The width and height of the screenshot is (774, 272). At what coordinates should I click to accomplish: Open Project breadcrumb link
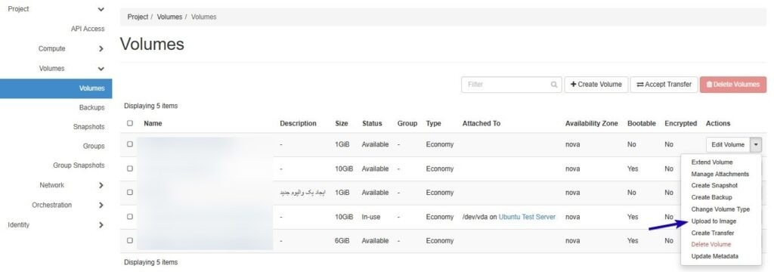(x=138, y=17)
